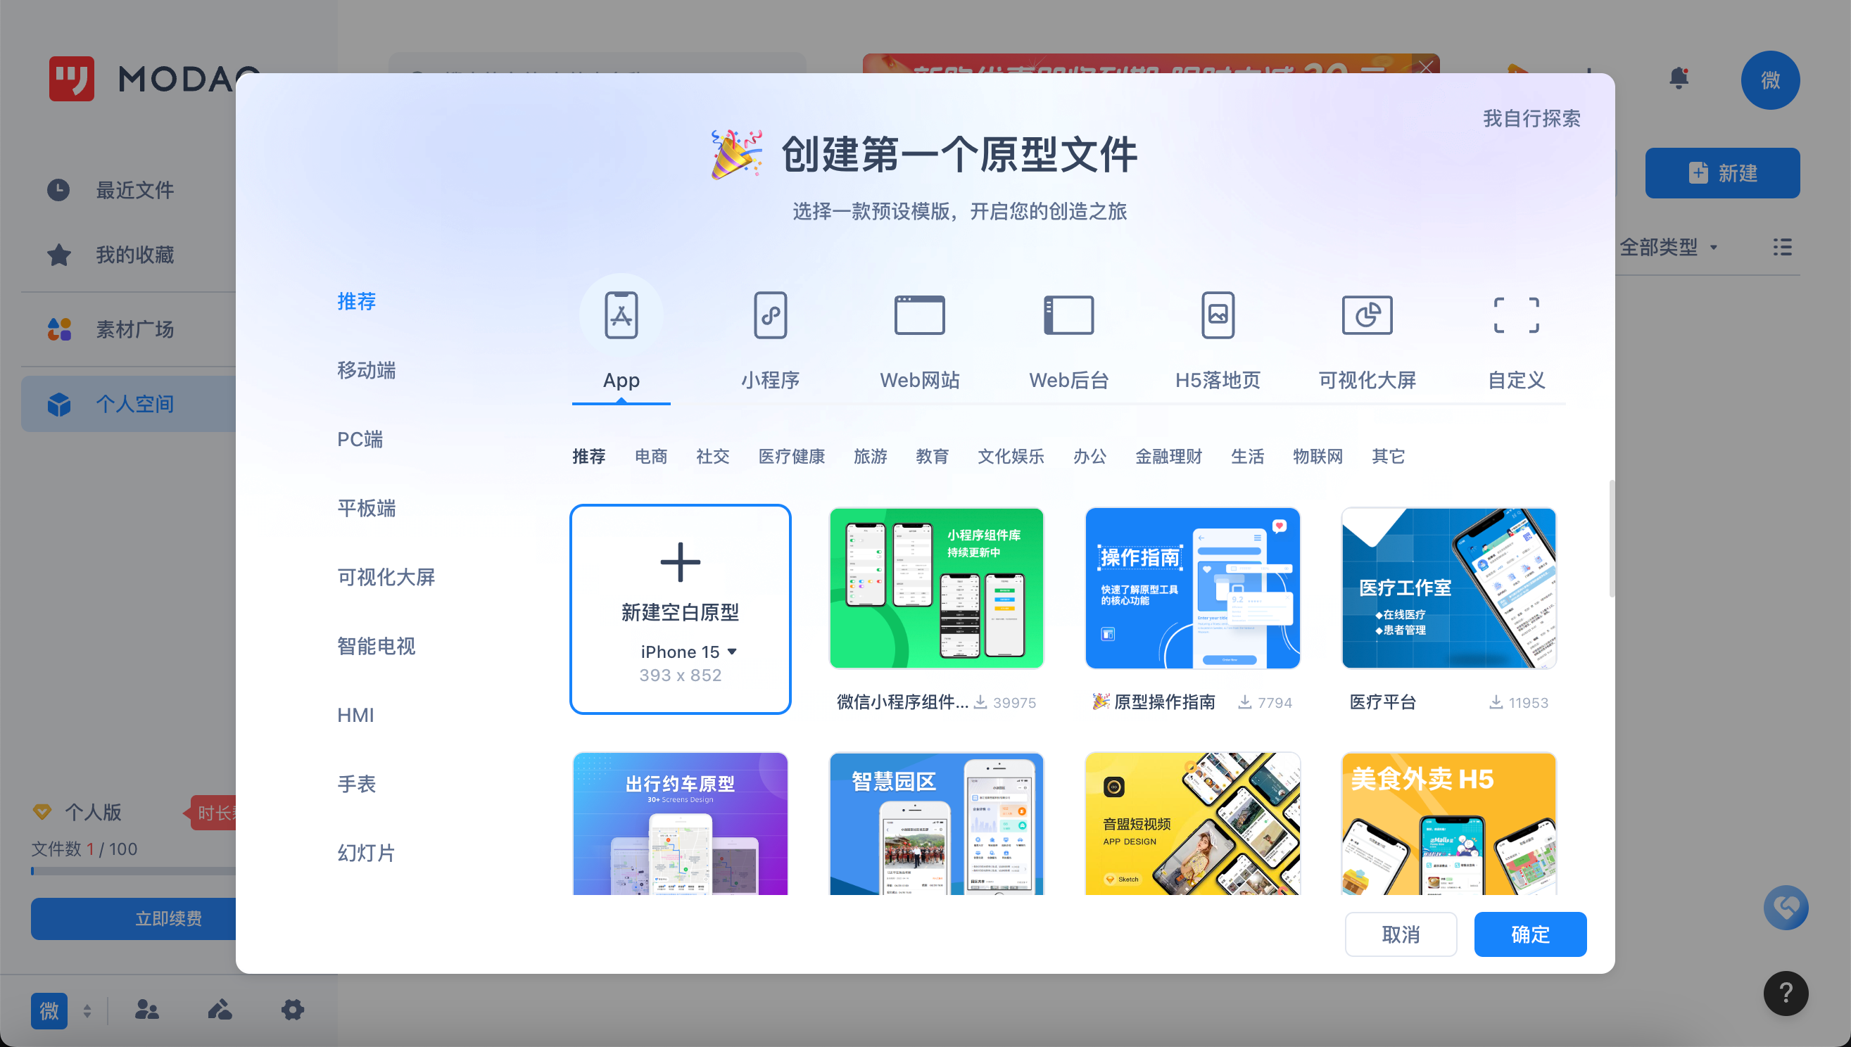Image resolution: width=1851 pixels, height=1047 pixels.
Task: Open the 微 user avatar at top right
Action: [1770, 80]
